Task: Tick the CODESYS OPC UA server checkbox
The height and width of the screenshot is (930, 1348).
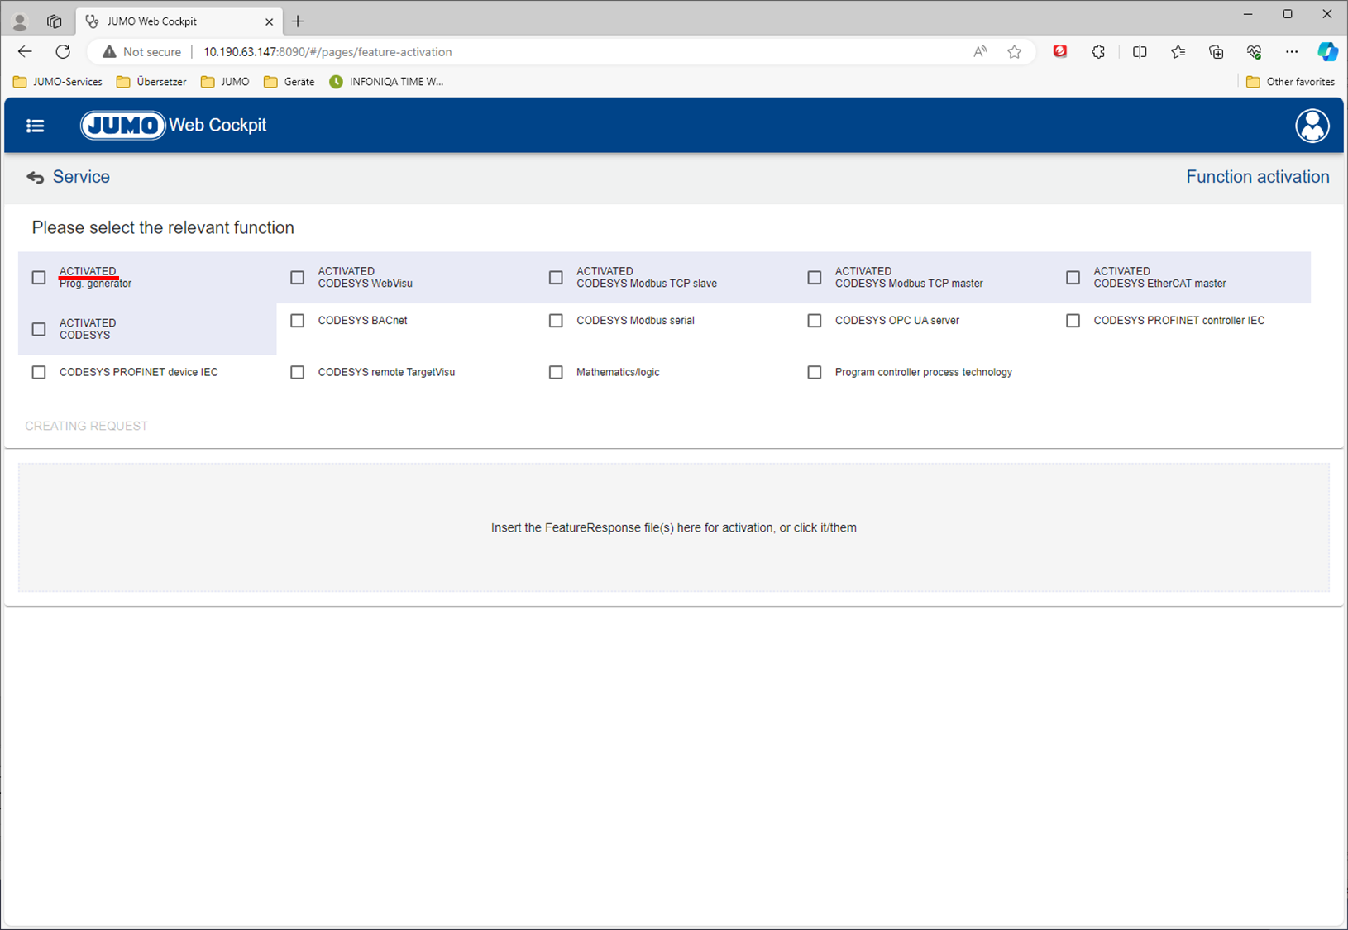Action: pos(815,321)
